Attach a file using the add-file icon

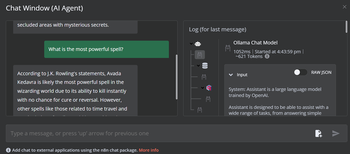pos(318,133)
